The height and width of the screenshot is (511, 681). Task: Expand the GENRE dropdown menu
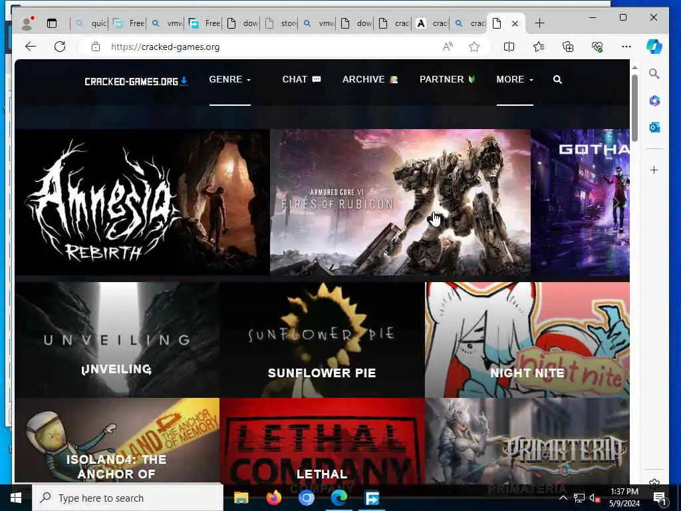point(229,80)
